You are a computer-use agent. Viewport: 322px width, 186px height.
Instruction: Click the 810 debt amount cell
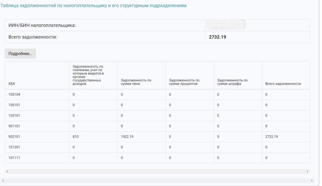pos(76,137)
